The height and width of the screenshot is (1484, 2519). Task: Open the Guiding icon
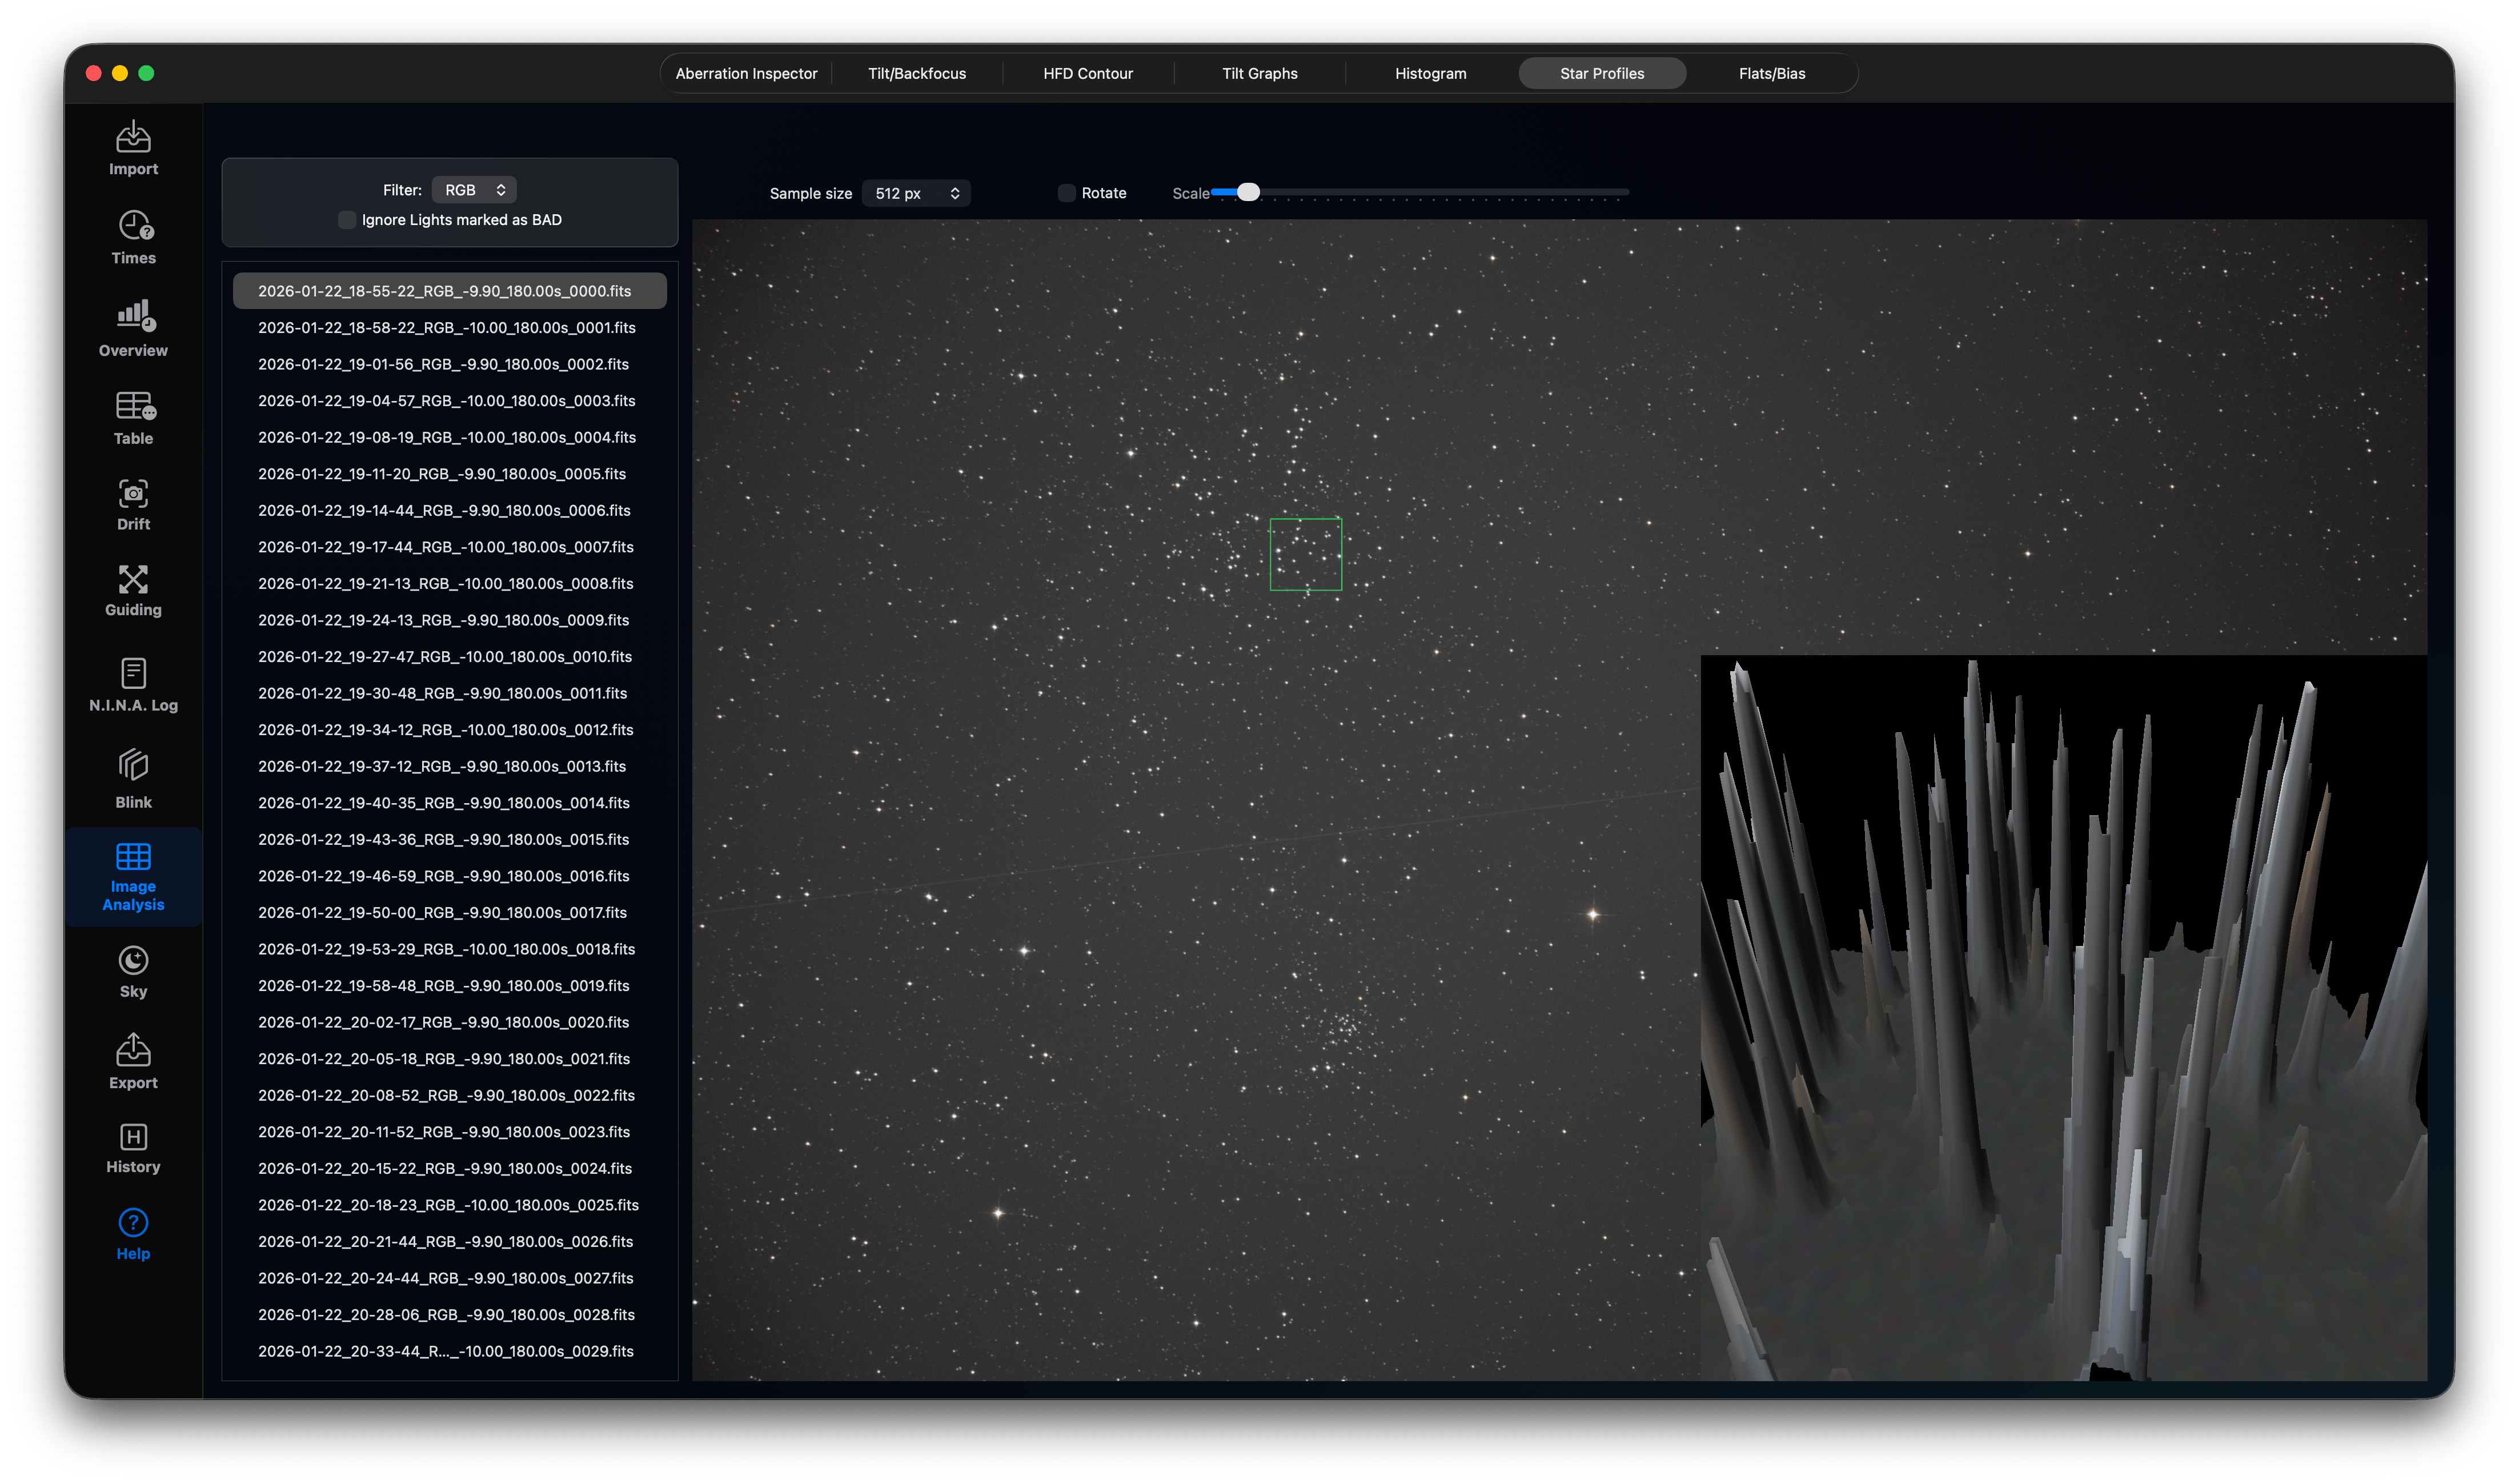(x=133, y=579)
